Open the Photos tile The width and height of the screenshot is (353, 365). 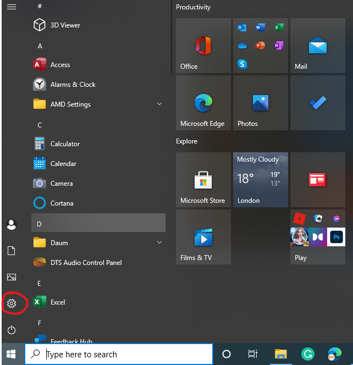coord(260,103)
